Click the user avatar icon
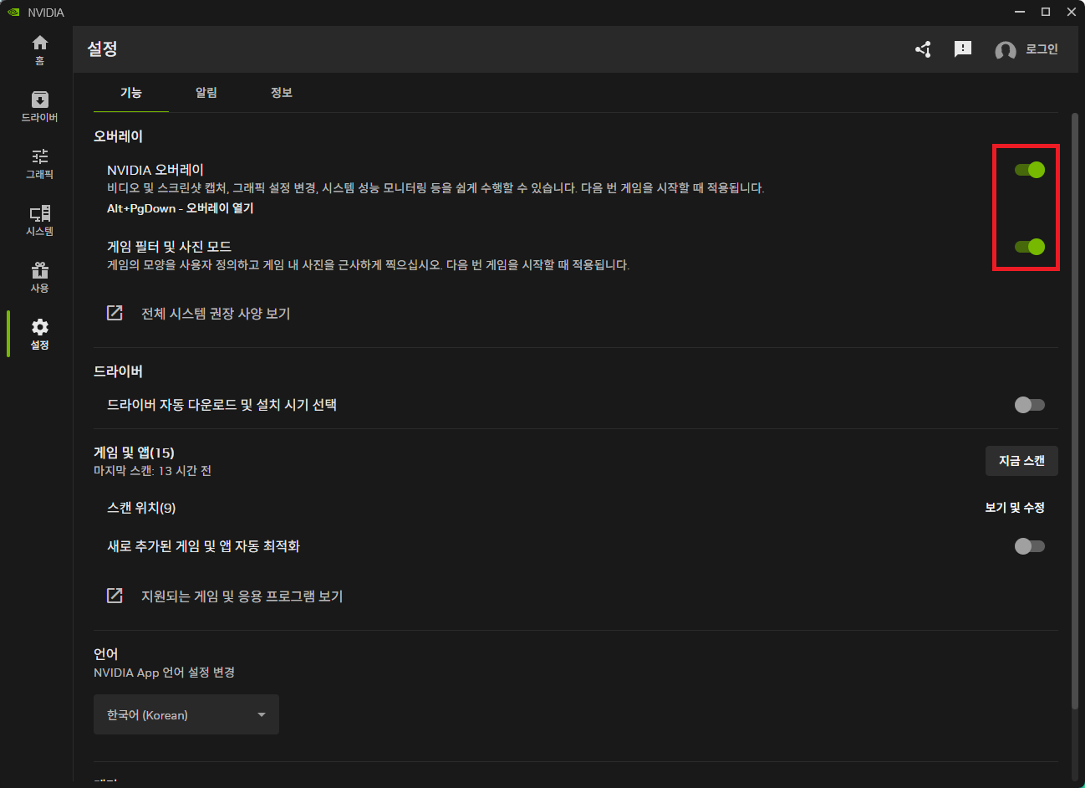This screenshot has width=1085, height=788. [1005, 50]
